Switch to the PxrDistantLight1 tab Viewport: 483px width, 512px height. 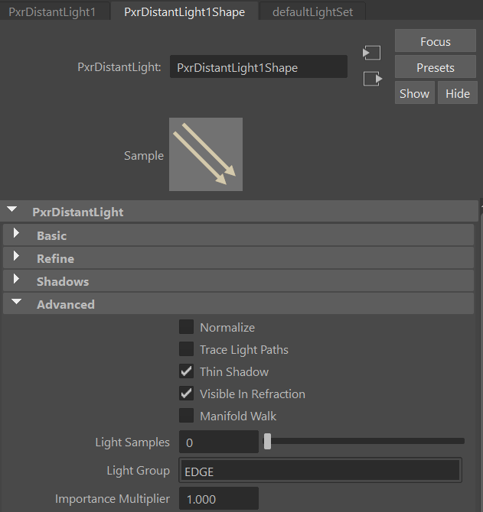click(52, 12)
